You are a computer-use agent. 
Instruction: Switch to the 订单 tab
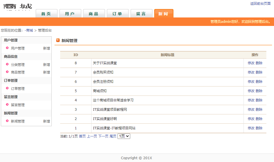coord(118,14)
